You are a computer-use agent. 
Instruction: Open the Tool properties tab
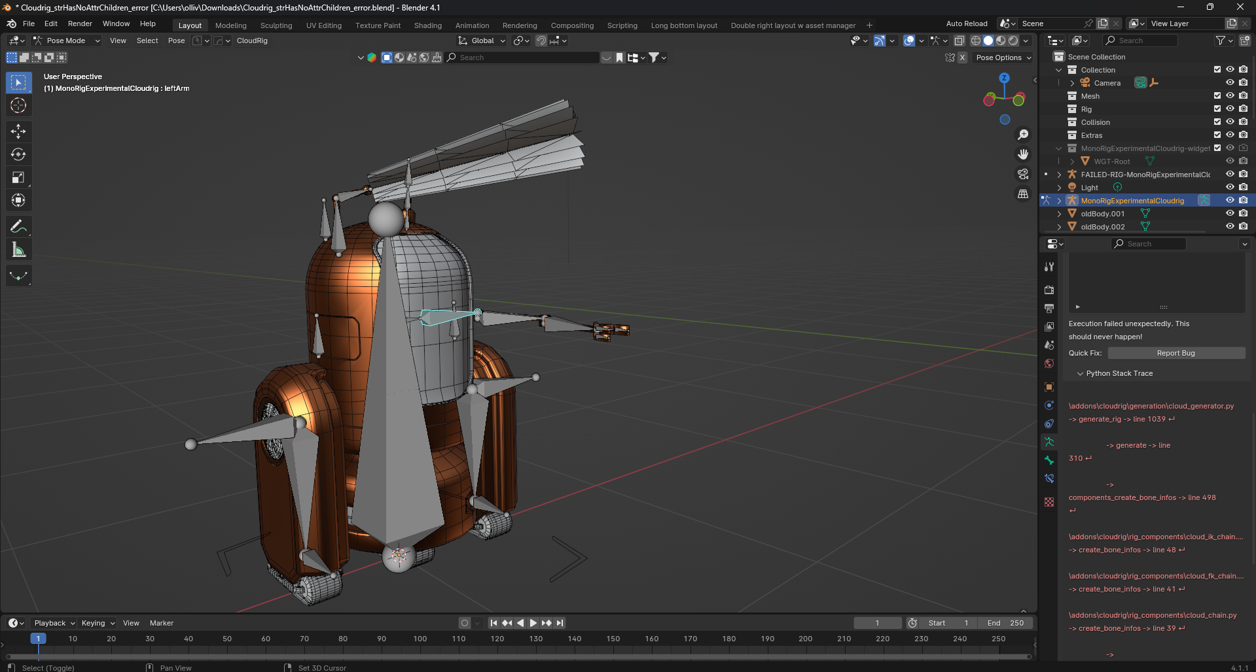[1049, 267]
